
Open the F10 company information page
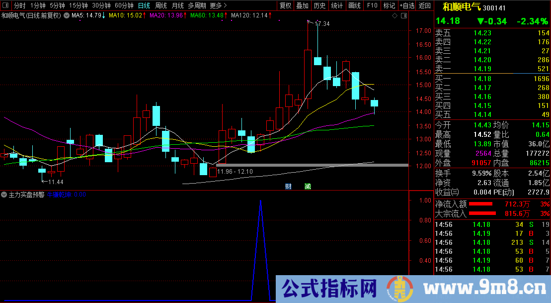(x=372, y=5)
